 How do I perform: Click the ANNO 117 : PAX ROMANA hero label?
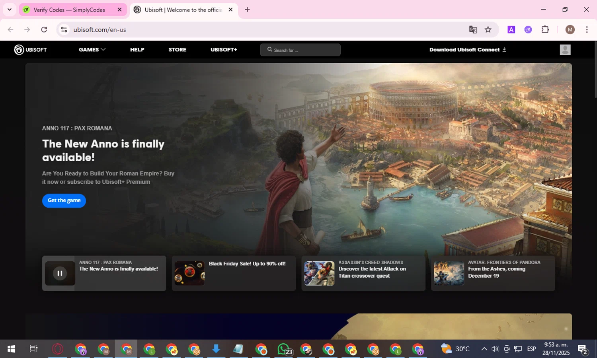tap(77, 128)
